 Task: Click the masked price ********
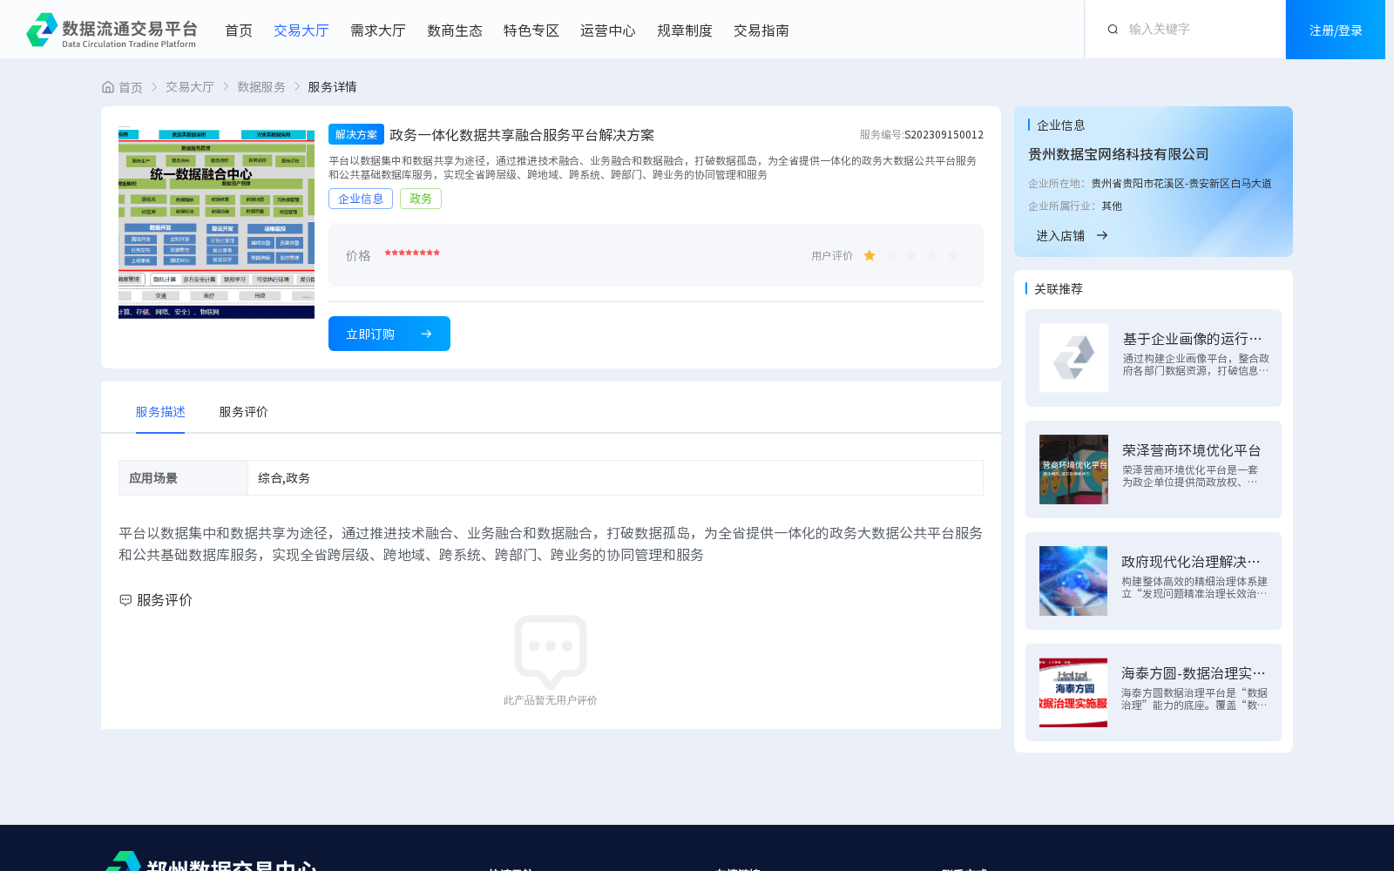(412, 253)
